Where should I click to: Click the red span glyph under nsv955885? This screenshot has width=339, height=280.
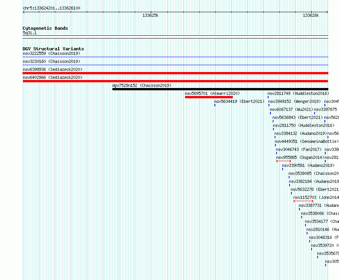(x=283, y=161)
